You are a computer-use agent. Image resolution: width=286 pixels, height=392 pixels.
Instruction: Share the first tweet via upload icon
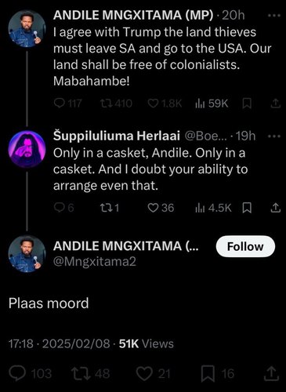[x=275, y=103]
